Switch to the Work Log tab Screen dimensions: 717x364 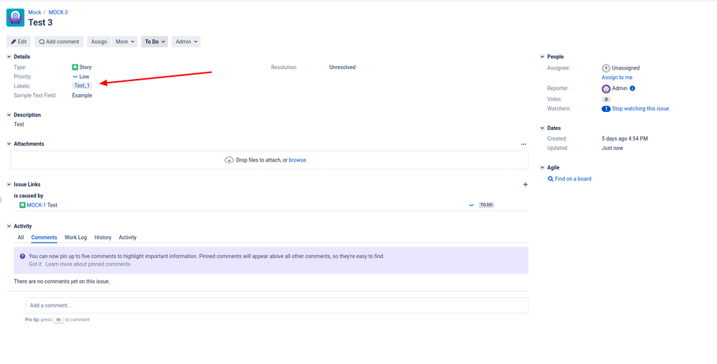75,238
